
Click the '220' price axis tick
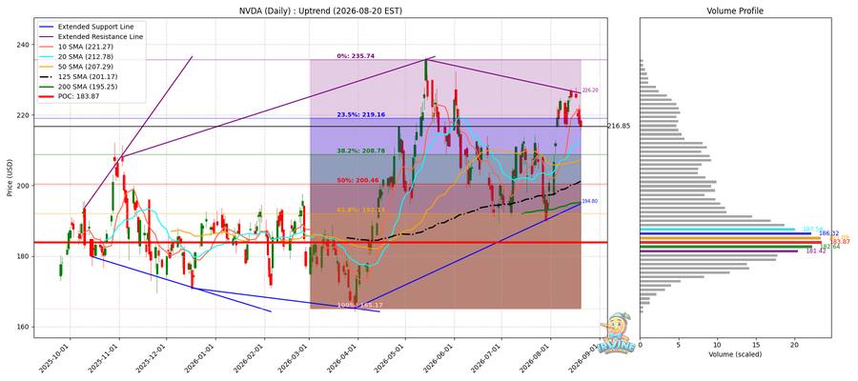pos(24,115)
